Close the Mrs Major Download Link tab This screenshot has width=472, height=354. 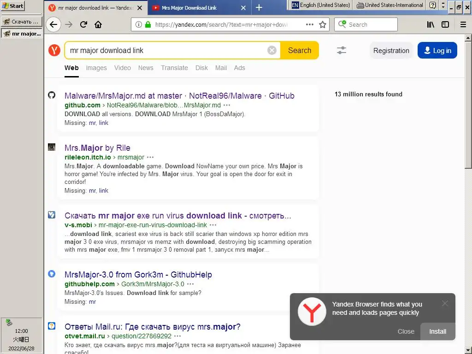coord(243,8)
